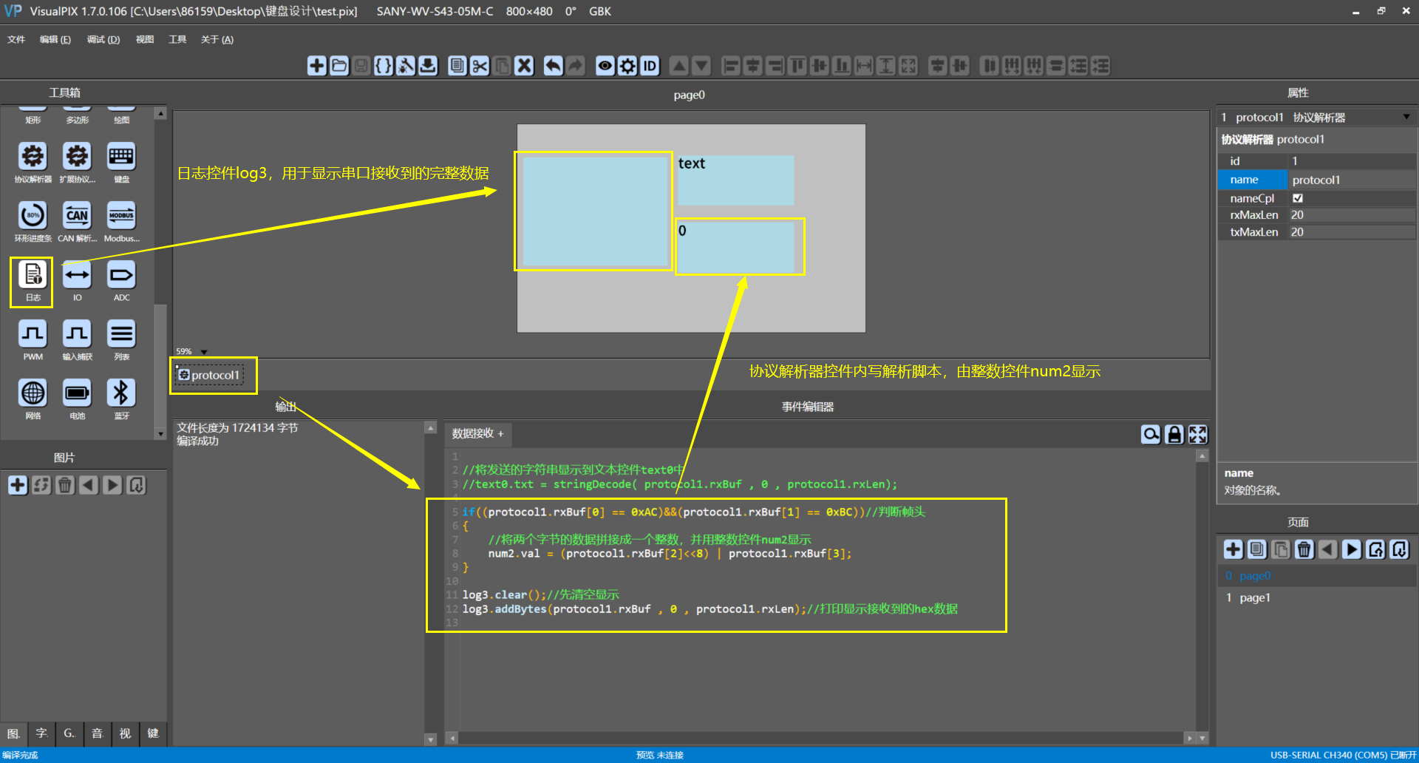Open a project with the folder icon

pyautogui.click(x=339, y=66)
